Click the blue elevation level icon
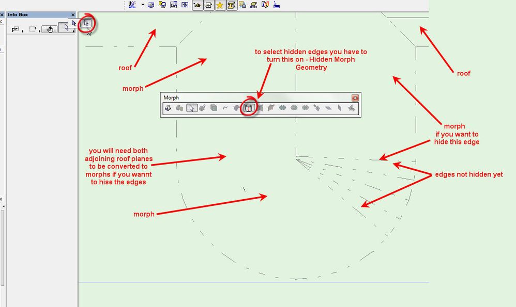 click(277, 5)
